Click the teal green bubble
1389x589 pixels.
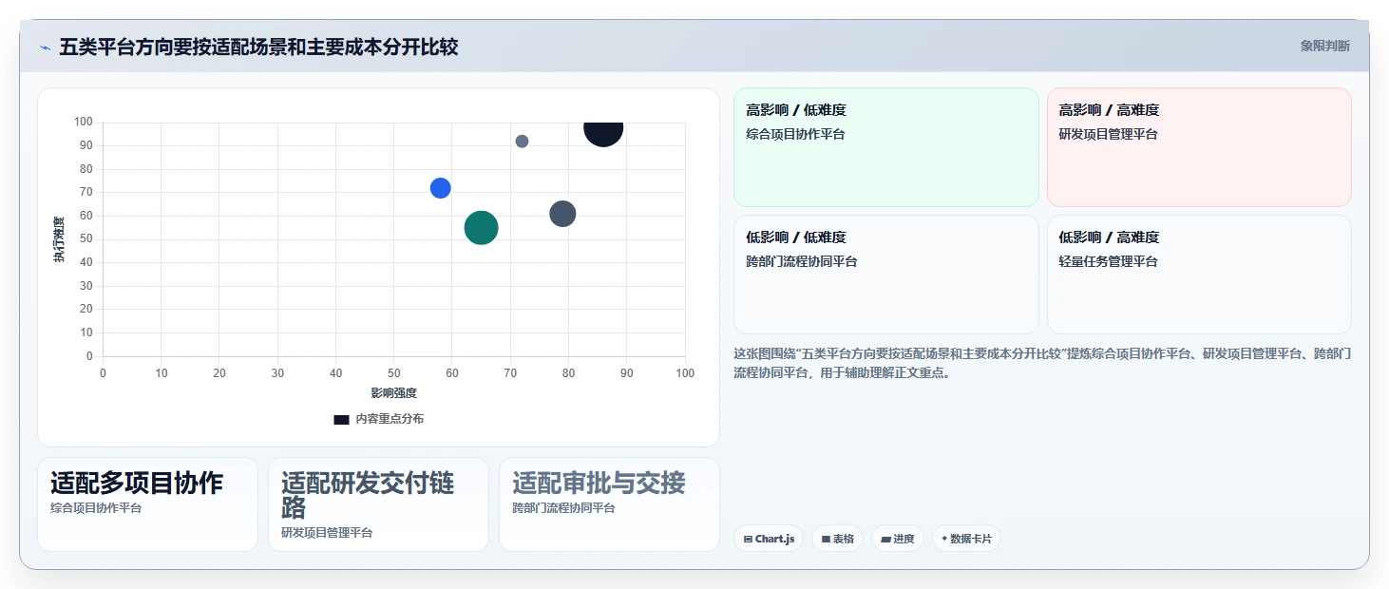pyautogui.click(x=482, y=228)
